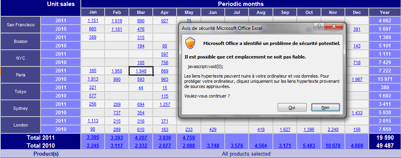
Task: Open Boston 2010 Mar link 194
Action: [x=141, y=46]
